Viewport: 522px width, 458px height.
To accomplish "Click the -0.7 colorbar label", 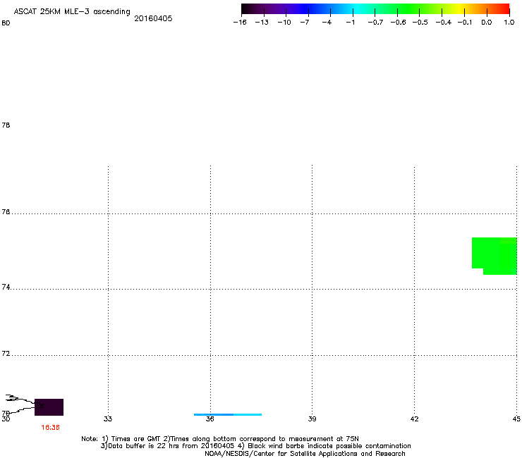I will [x=375, y=23].
